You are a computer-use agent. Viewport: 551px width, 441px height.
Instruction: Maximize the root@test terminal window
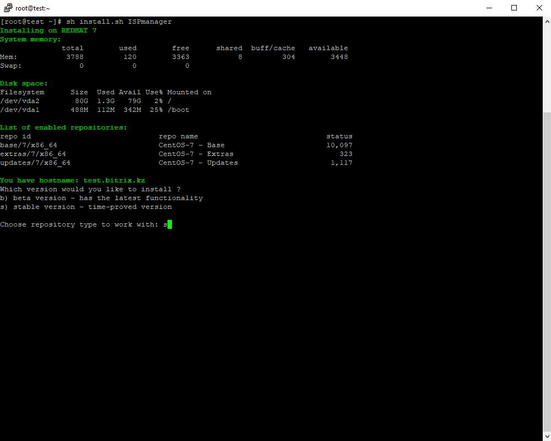514,8
